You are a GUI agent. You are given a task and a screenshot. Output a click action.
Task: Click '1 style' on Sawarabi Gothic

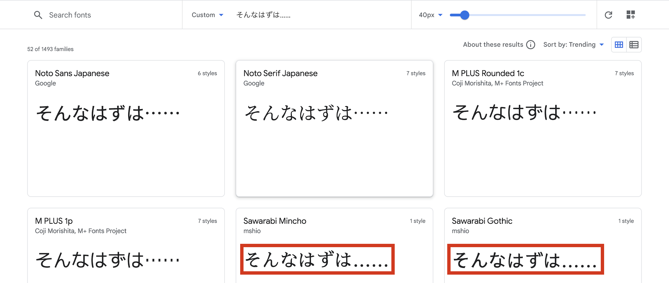coord(626,221)
